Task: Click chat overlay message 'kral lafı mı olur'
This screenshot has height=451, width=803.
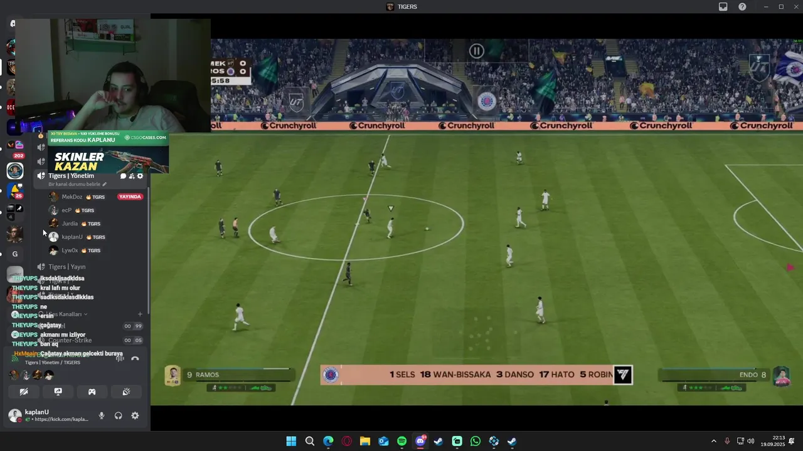Action: coord(60,288)
